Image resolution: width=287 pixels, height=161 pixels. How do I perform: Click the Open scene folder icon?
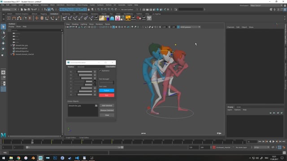click(x=25, y=9)
